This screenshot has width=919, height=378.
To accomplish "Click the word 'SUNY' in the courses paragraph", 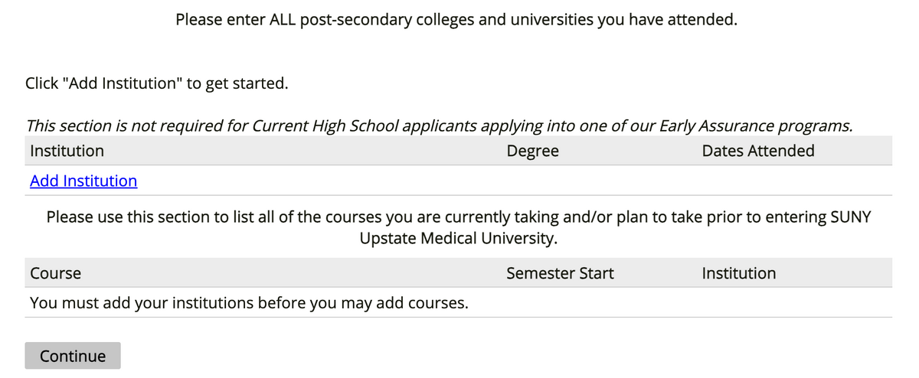I will tap(850, 217).
